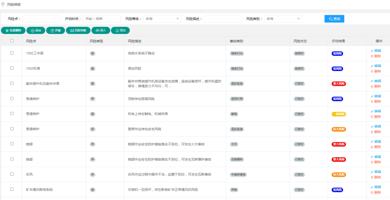This screenshot has width=390, height=200.
Task: Click the 重大风险 badge in 副井提升机 row
Action: click(x=338, y=84)
